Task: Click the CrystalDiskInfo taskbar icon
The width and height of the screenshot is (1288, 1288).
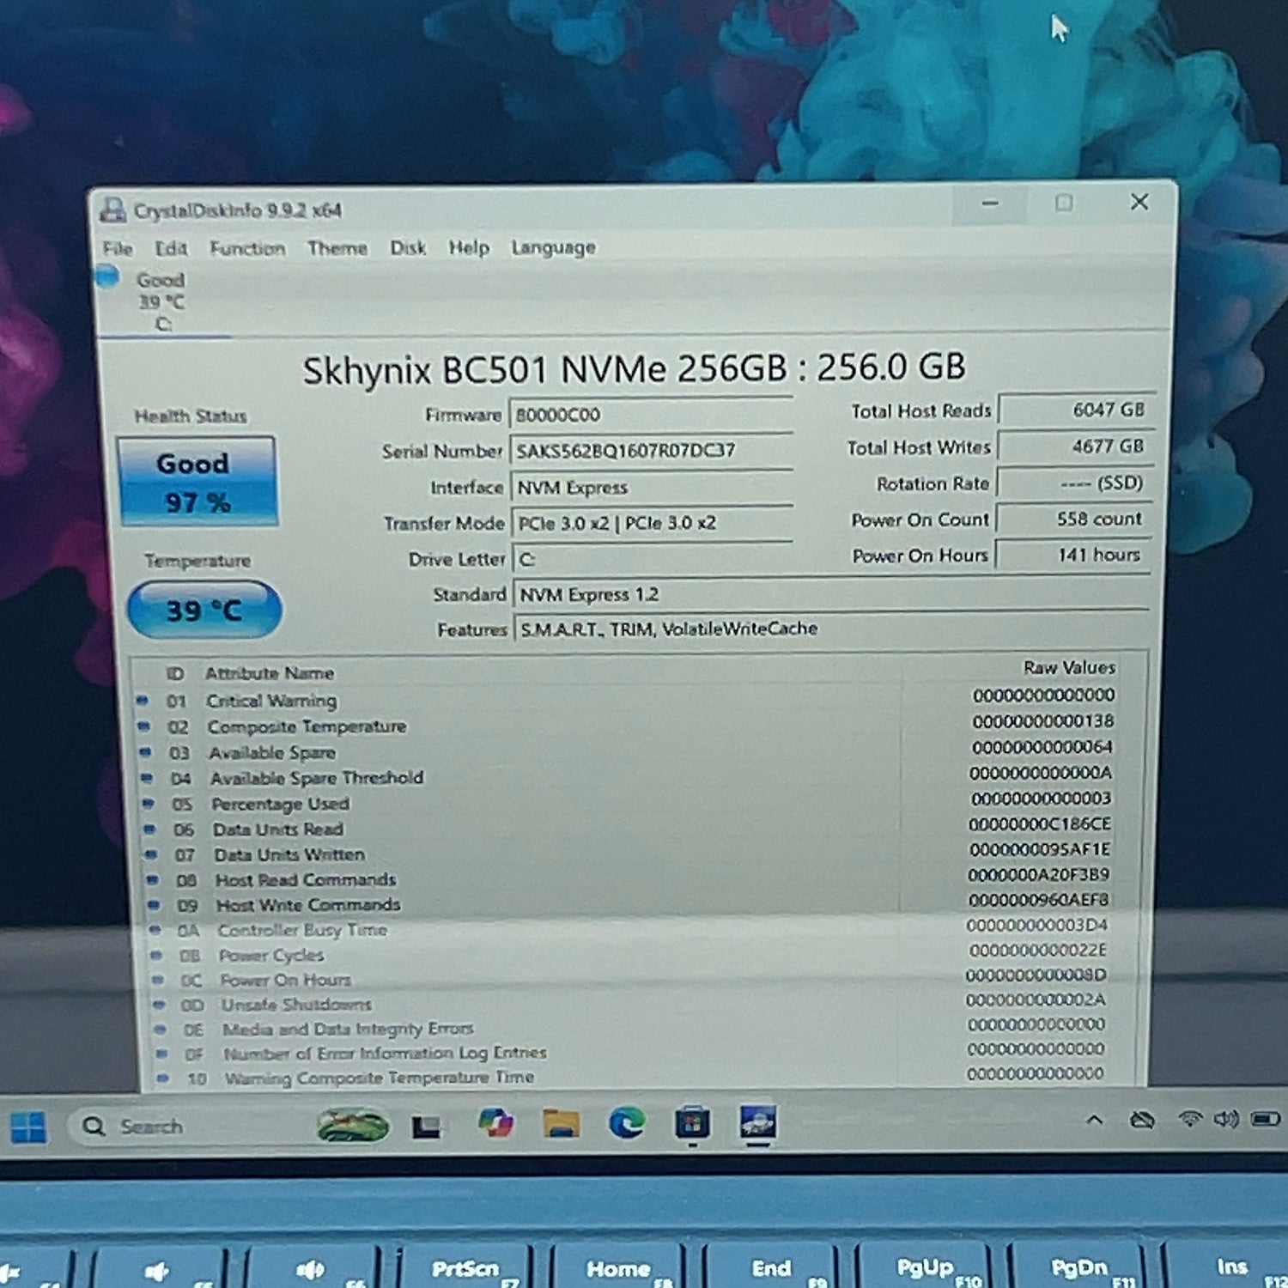Action: point(757,1121)
